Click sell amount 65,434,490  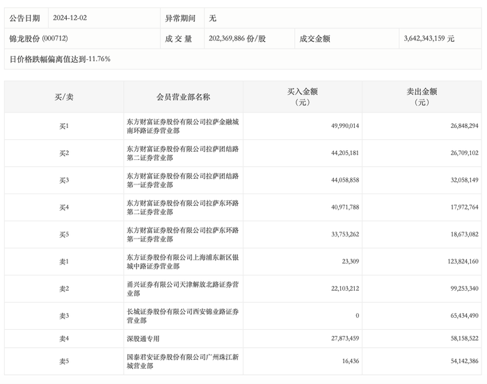[x=465, y=315]
